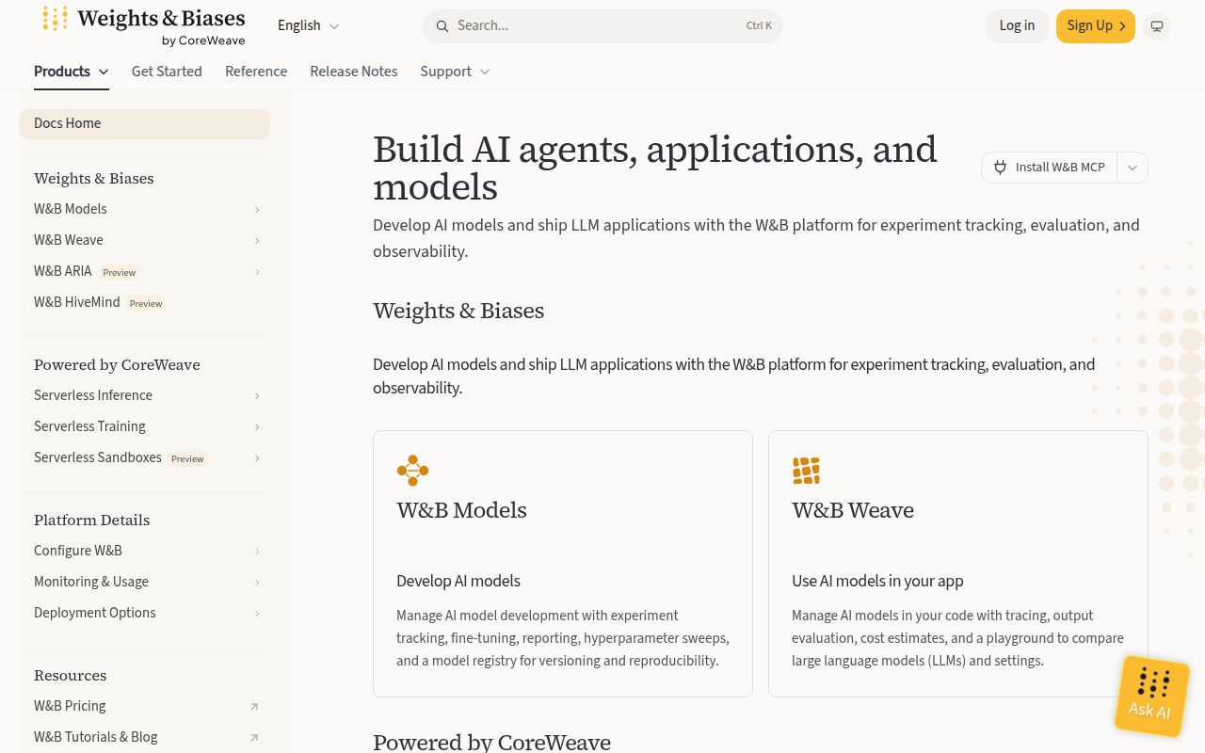Open the Install W&B MCP options arrow
Image resolution: width=1205 pixels, height=753 pixels.
click(1133, 168)
